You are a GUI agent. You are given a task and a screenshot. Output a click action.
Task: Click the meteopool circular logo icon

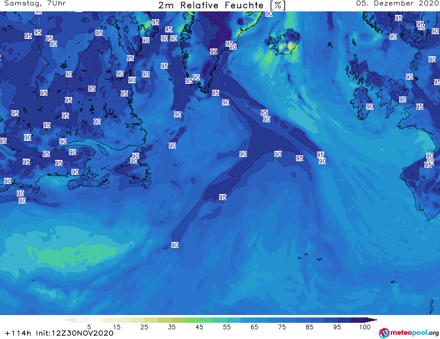pos(384,333)
